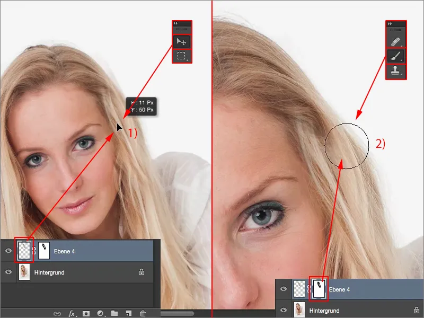The image size is (424, 318).
Task: Create a new group with folder icon
Action: pos(114,313)
